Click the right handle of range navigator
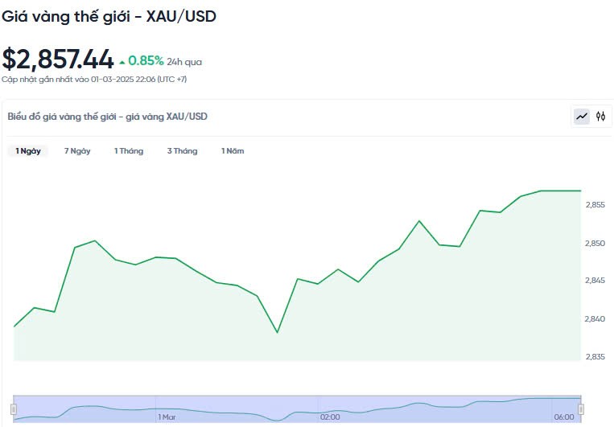The width and height of the screenshot is (614, 427). tap(581, 409)
